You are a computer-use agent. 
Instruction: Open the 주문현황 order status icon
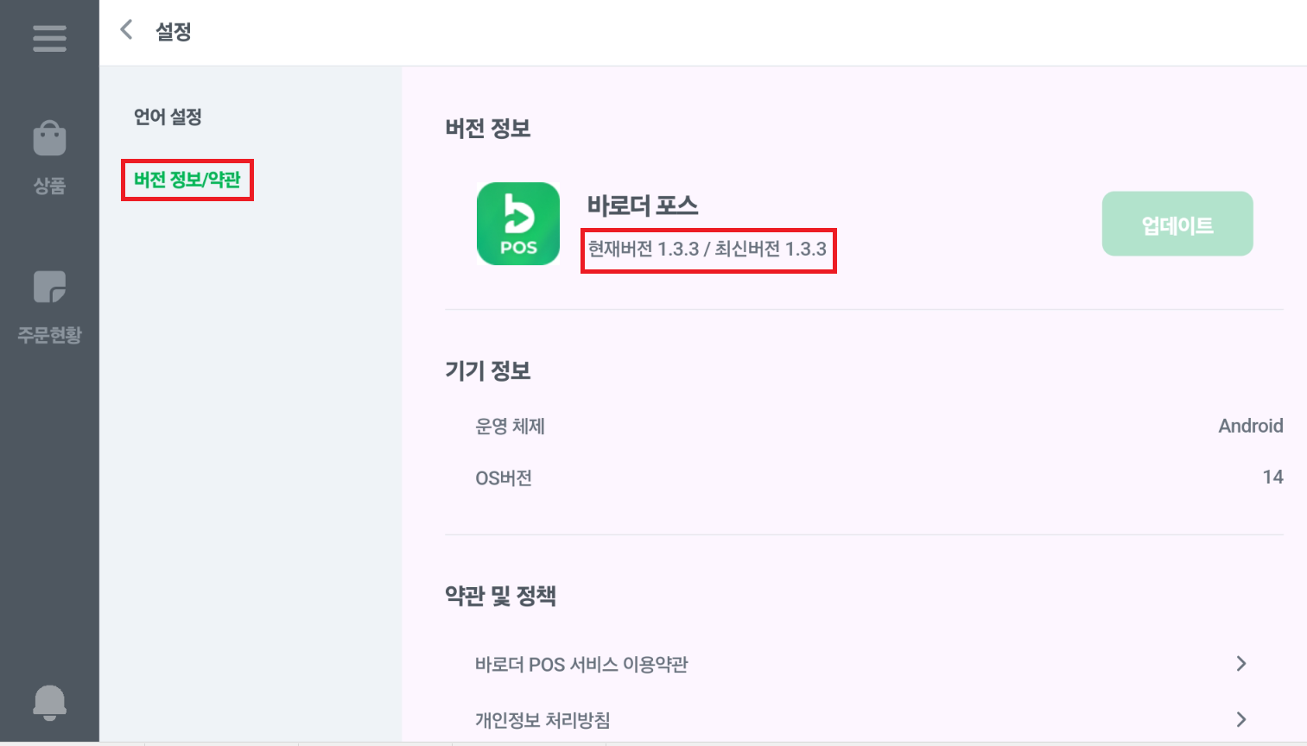pyautogui.click(x=49, y=288)
